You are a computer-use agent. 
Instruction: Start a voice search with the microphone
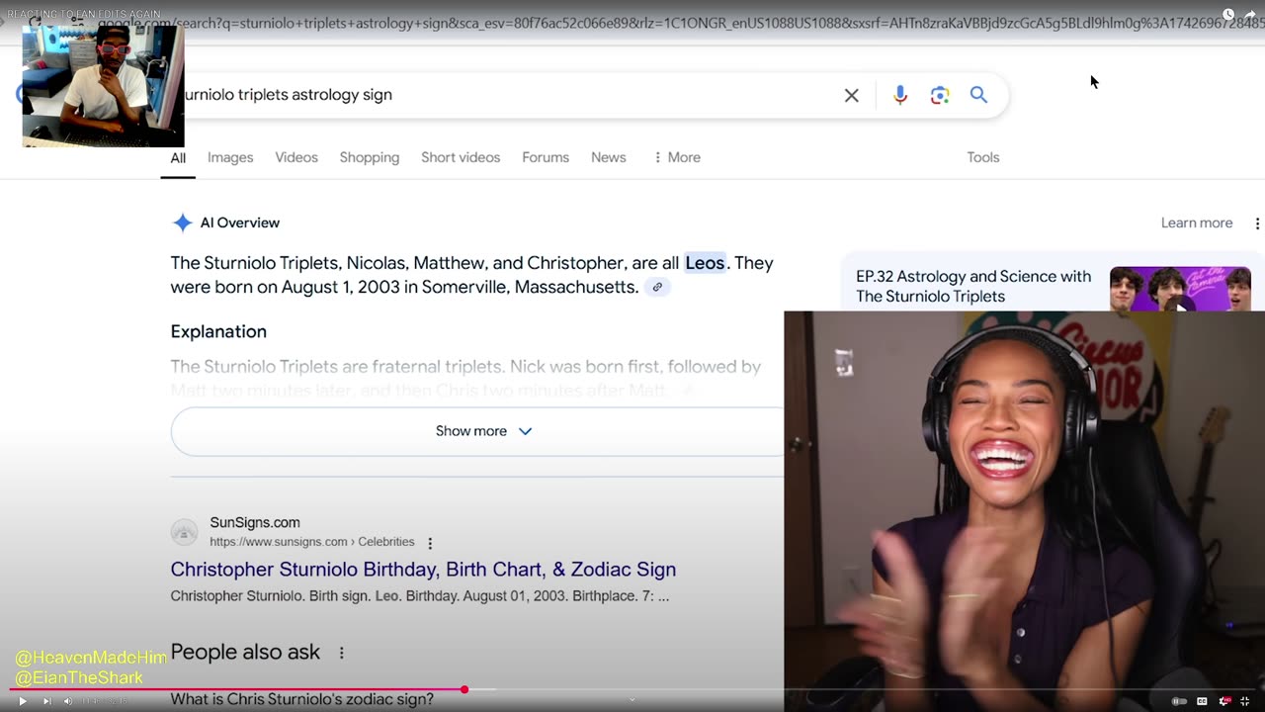(899, 95)
